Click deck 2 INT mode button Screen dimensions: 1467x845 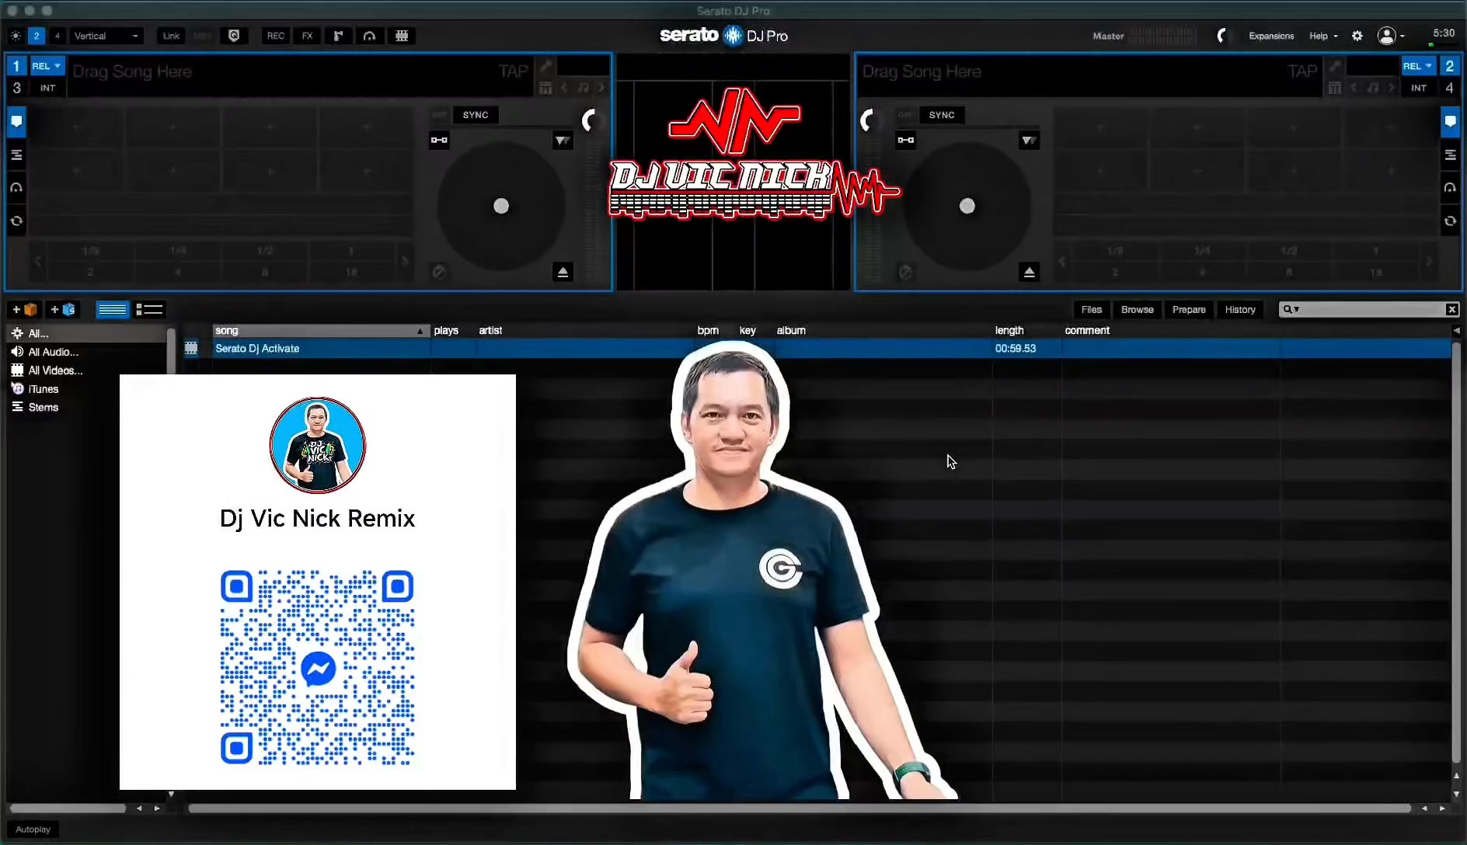coord(1419,88)
